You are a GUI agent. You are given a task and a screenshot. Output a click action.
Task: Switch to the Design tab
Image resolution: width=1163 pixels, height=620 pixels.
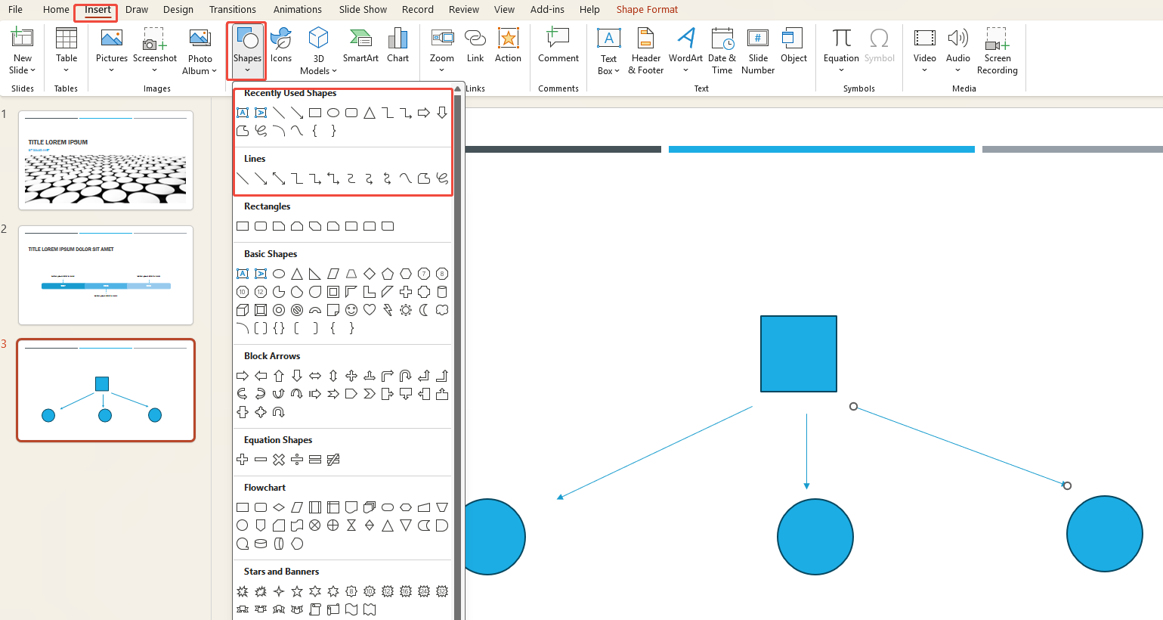(x=178, y=9)
